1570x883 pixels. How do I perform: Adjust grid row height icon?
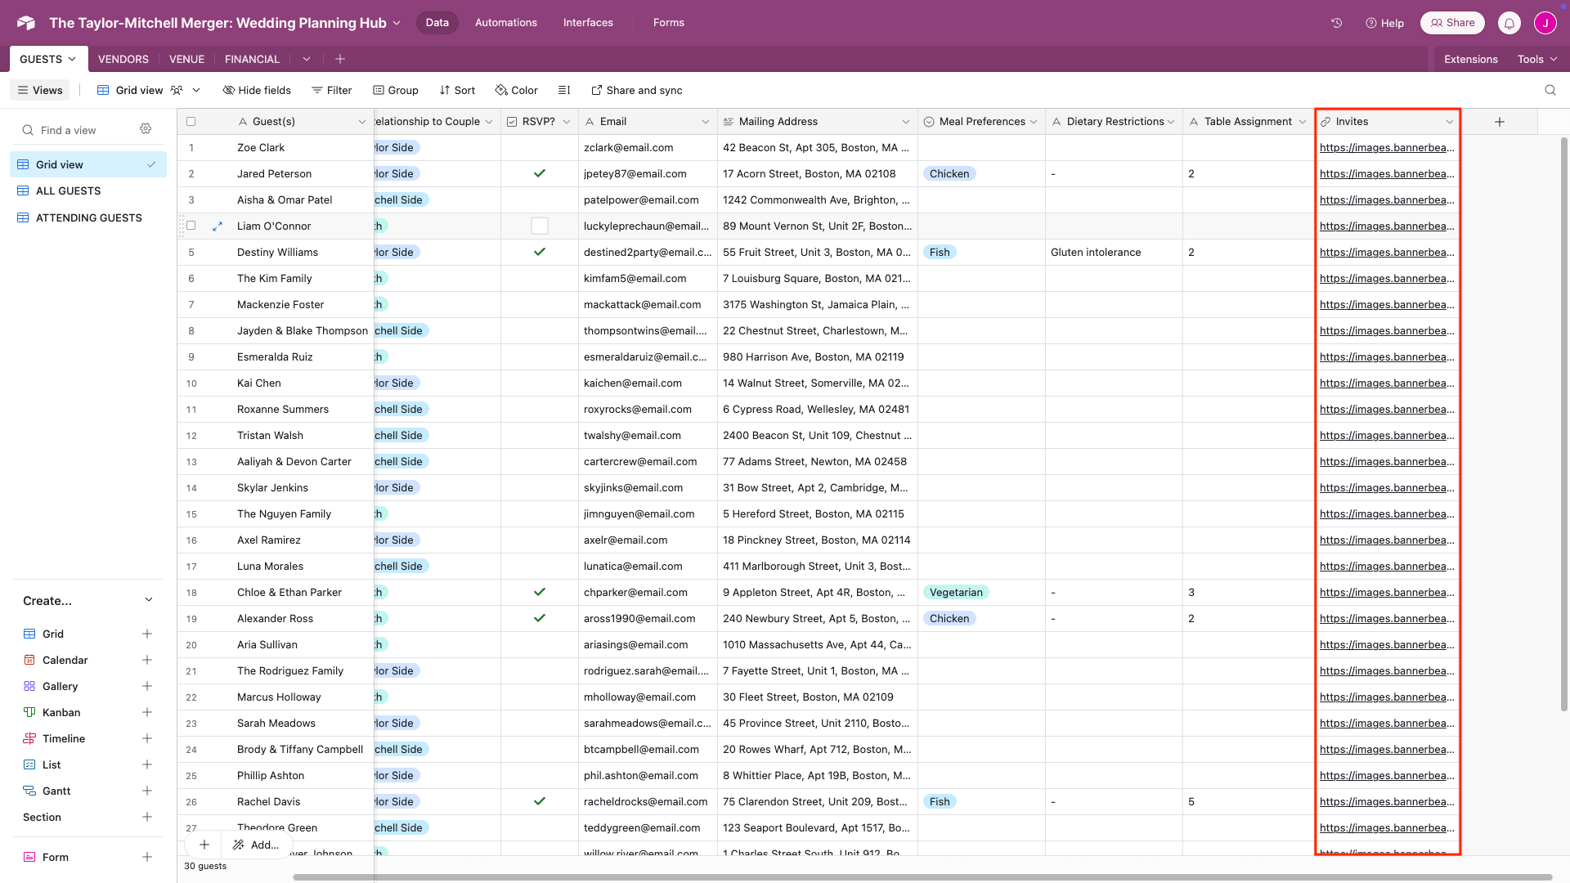pyautogui.click(x=563, y=90)
